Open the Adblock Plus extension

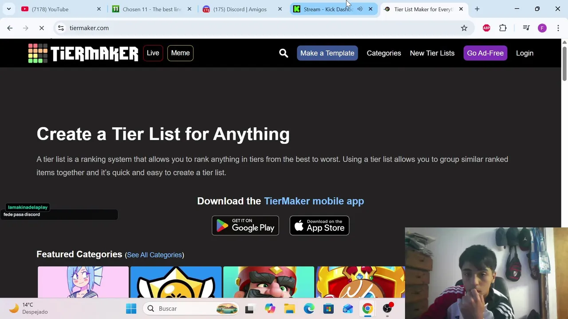pyautogui.click(x=486, y=28)
